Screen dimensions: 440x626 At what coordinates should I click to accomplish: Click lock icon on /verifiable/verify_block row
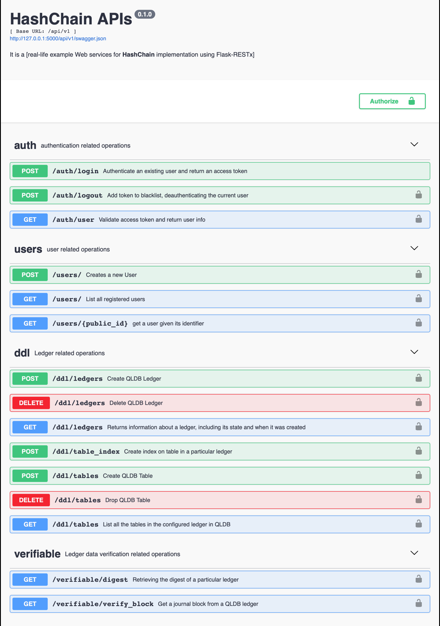[x=418, y=603]
